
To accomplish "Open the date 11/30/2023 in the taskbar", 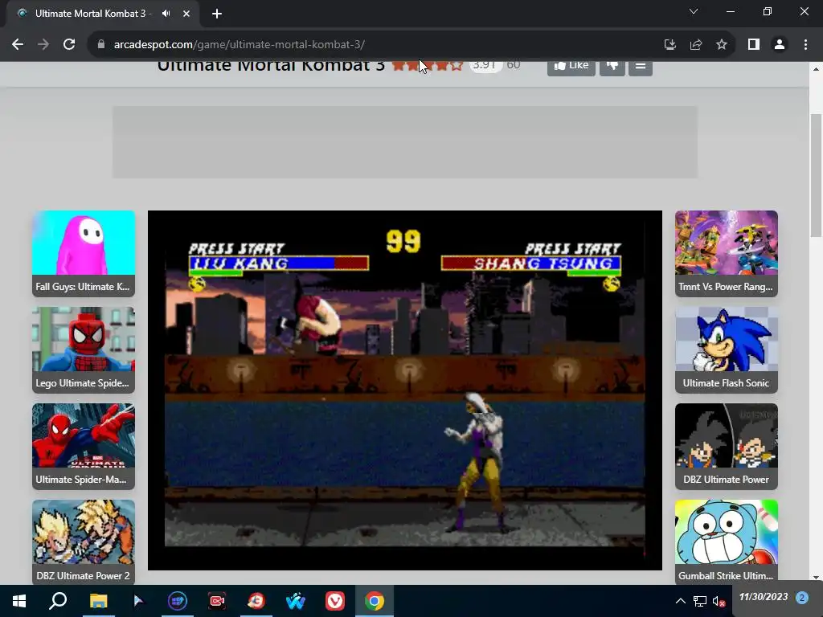I will coord(764,597).
